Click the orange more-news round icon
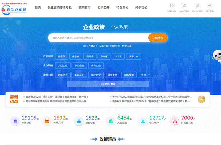Image resolution: width=221 pixels, height=145 pixels. click(201, 99)
